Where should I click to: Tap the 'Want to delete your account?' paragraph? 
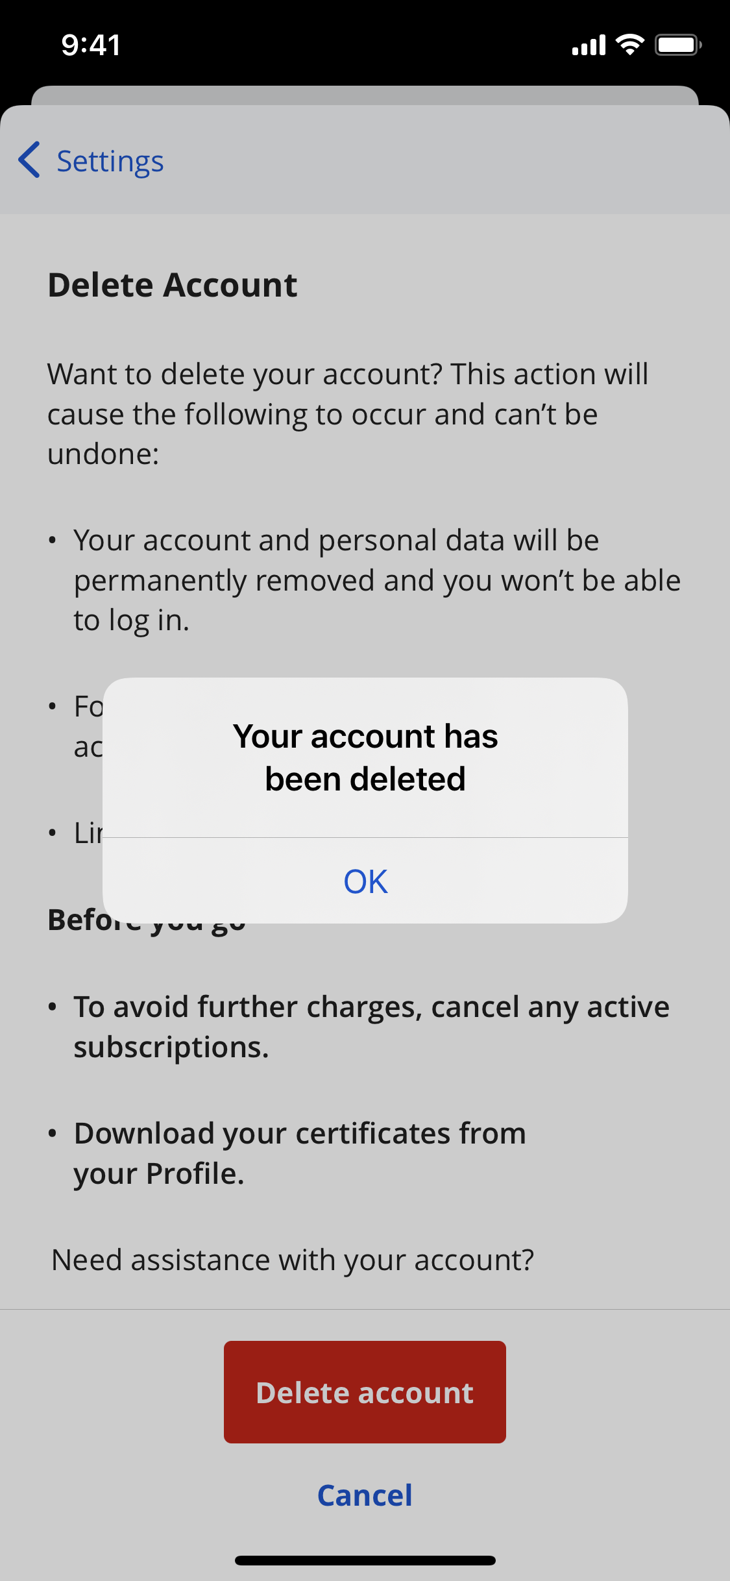coord(348,413)
